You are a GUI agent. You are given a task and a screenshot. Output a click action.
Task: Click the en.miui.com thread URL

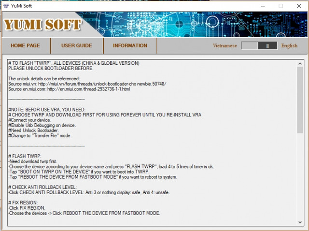[89, 89]
